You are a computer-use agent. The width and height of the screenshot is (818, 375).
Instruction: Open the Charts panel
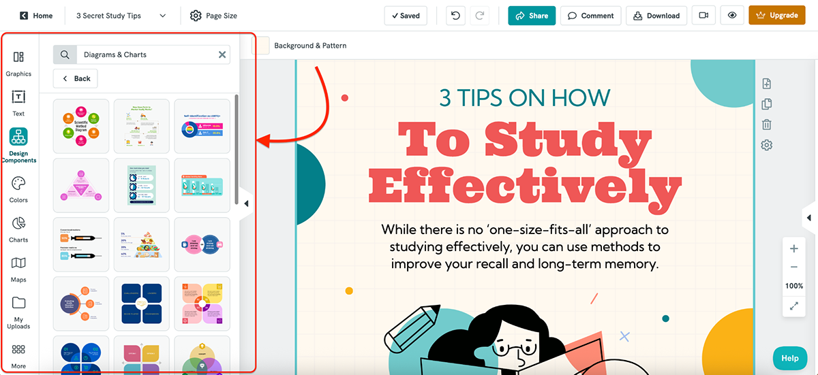(x=18, y=228)
